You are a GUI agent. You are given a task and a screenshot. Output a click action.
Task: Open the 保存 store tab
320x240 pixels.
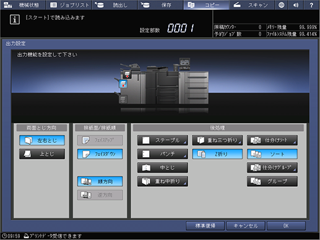[160, 5]
